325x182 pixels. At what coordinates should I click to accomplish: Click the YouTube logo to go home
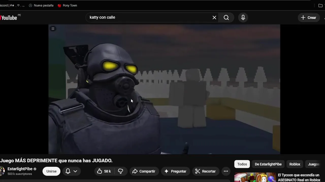tap(9, 18)
